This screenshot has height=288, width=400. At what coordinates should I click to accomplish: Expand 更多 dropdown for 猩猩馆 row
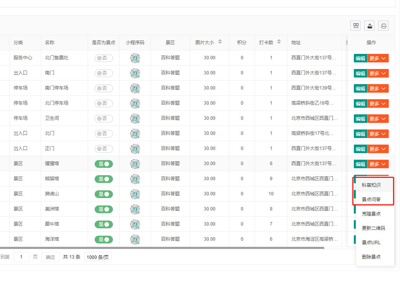click(378, 164)
